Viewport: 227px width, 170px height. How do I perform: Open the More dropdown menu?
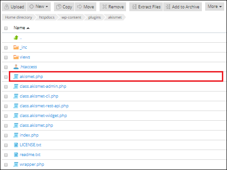214,7
